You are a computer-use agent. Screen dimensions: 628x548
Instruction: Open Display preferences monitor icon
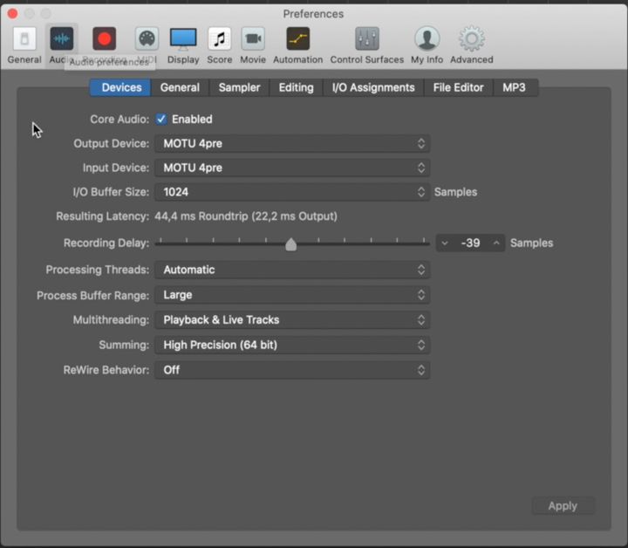pyautogui.click(x=183, y=39)
